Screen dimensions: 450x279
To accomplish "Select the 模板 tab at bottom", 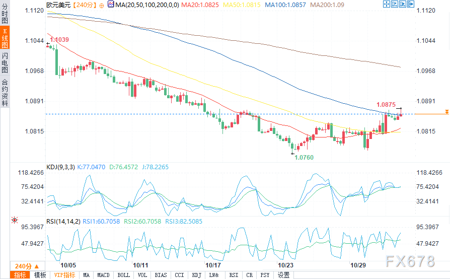I will click(40, 275).
